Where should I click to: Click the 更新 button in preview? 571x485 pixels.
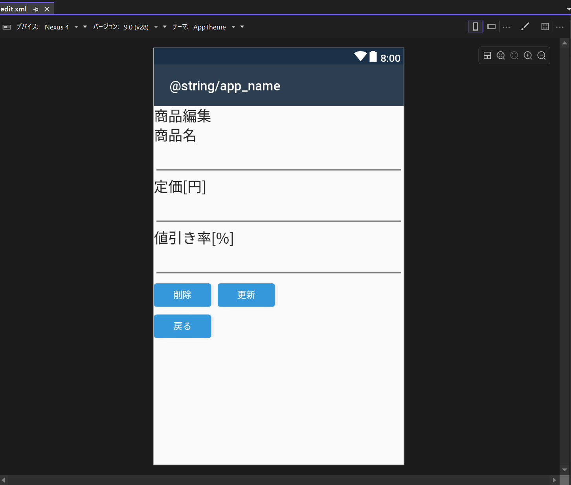click(x=246, y=295)
